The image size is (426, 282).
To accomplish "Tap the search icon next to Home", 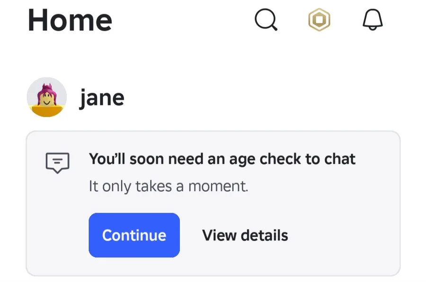I will (266, 20).
